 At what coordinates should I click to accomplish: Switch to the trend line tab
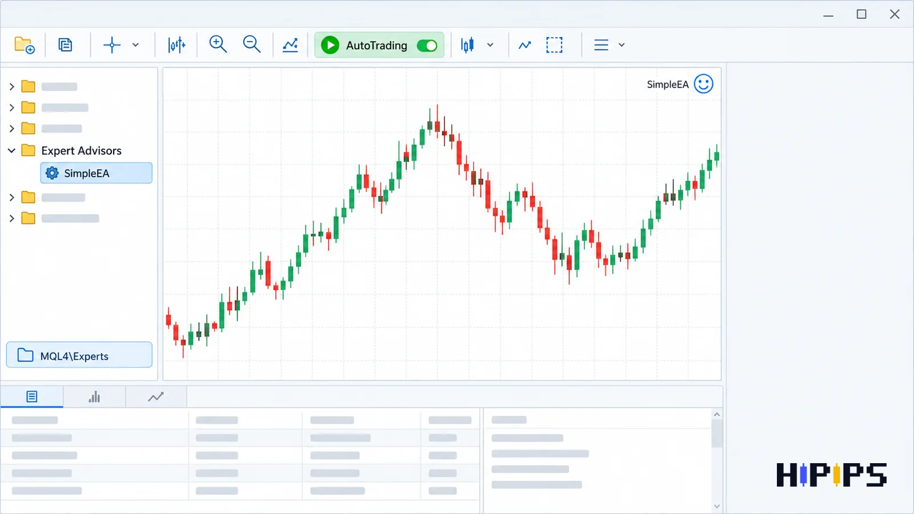[156, 397]
